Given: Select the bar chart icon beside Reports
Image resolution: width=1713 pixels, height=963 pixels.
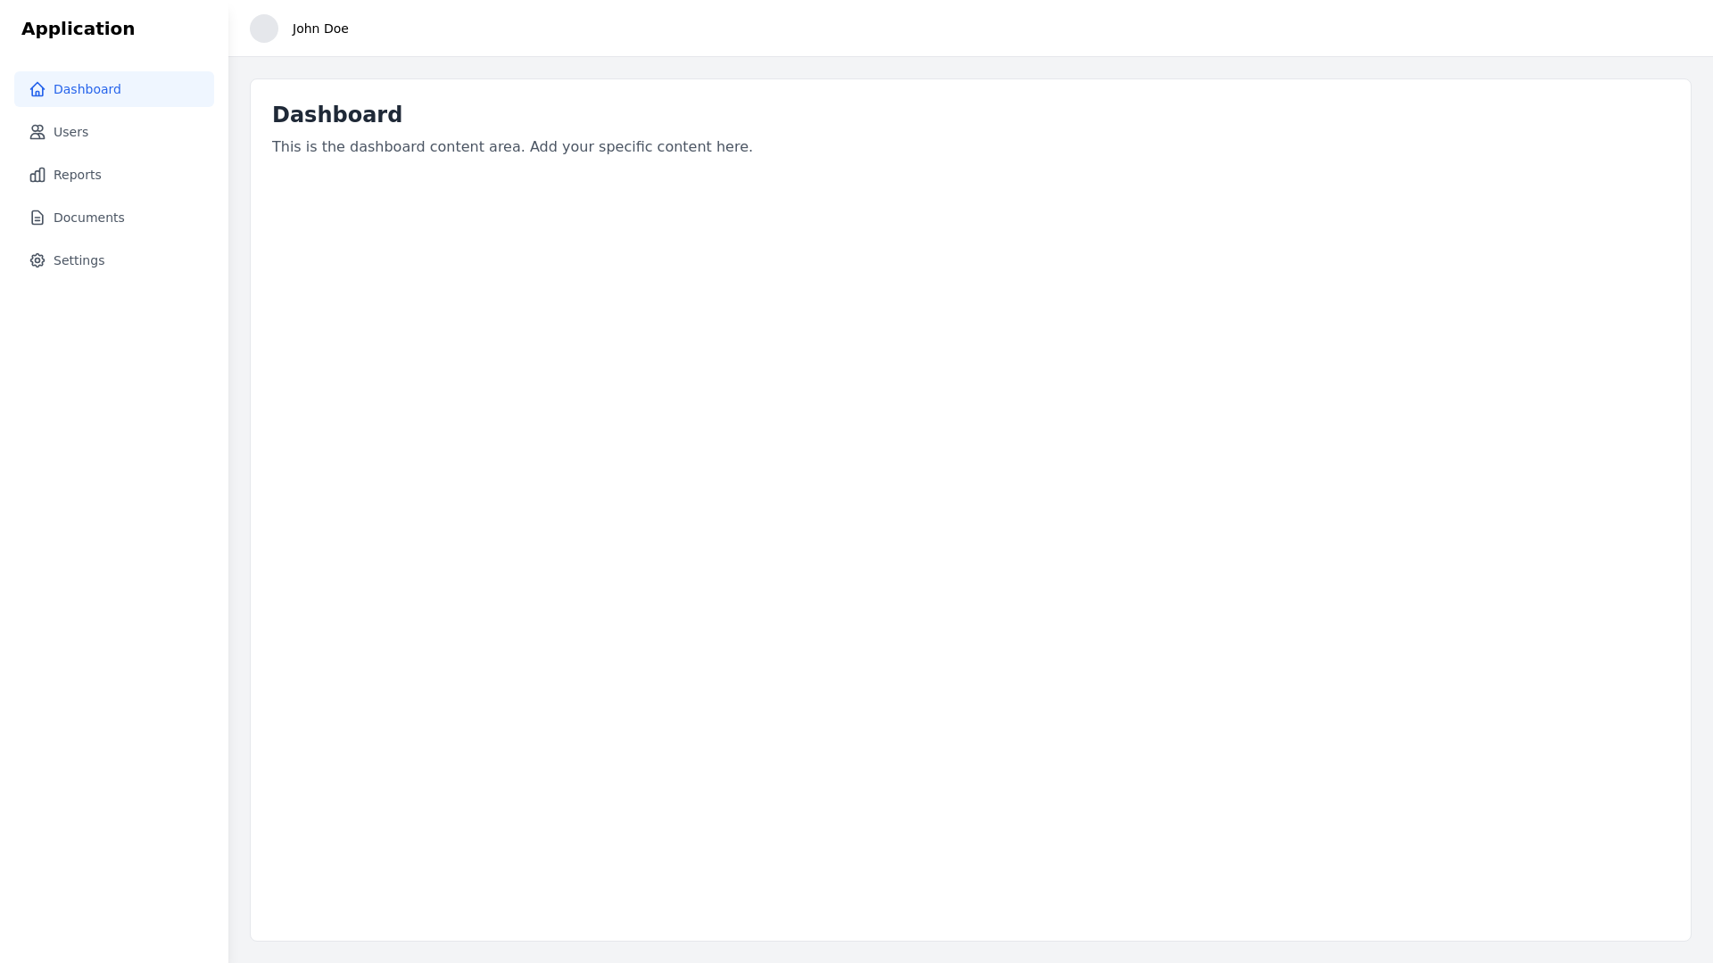Looking at the screenshot, I should (37, 175).
